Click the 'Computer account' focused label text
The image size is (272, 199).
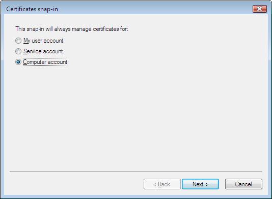click(x=45, y=62)
